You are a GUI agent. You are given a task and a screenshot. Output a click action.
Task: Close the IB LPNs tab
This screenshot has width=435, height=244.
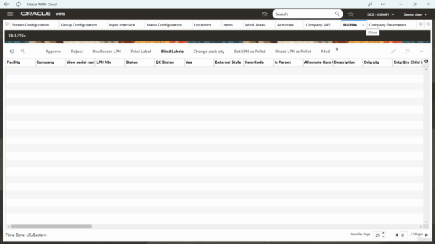pyautogui.click(x=363, y=25)
